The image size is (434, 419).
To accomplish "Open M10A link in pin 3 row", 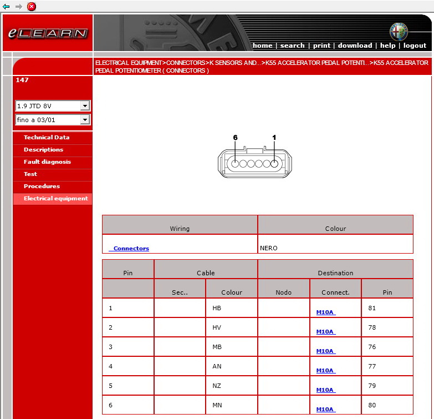I will click(325, 351).
